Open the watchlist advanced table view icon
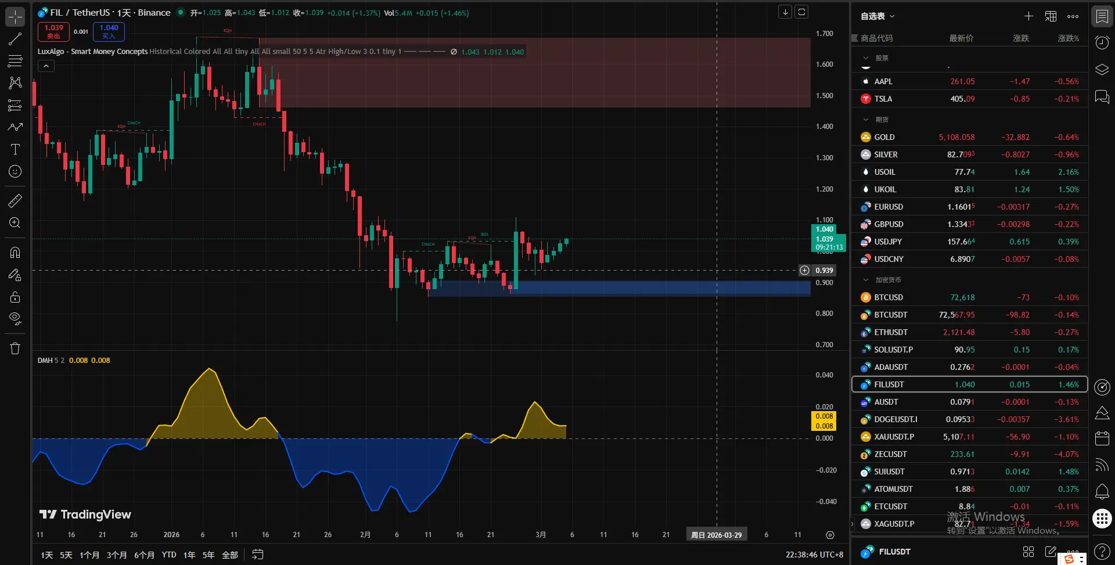 click(x=1051, y=16)
